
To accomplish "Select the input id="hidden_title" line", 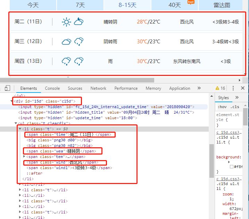I will (x=106, y=112).
